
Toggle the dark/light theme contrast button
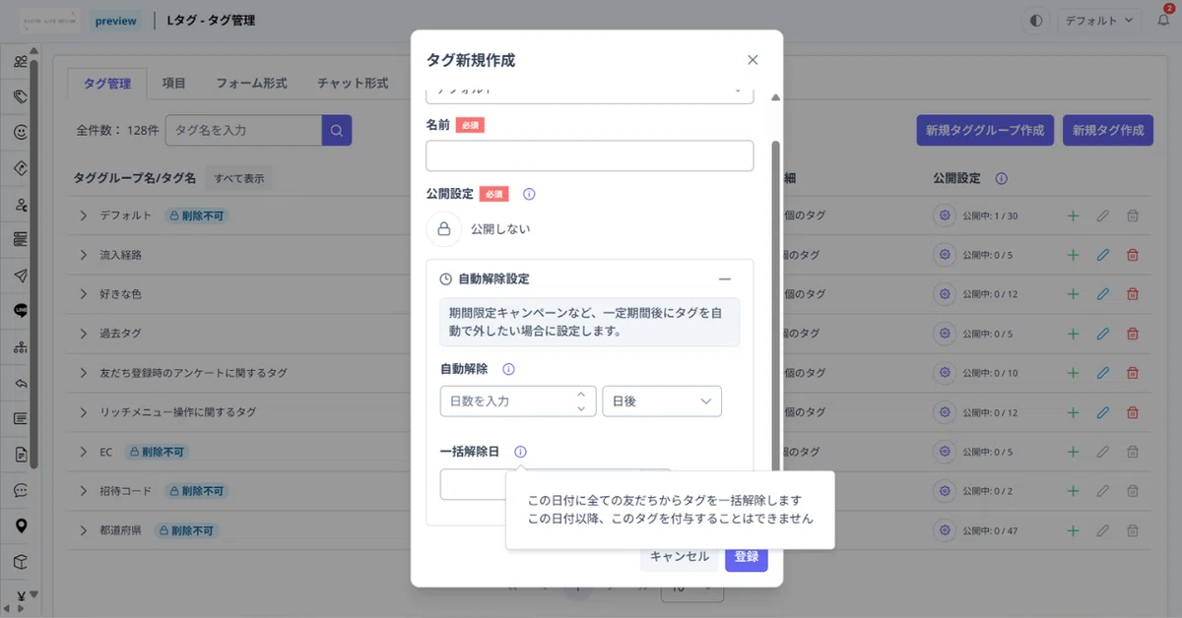(x=1035, y=20)
